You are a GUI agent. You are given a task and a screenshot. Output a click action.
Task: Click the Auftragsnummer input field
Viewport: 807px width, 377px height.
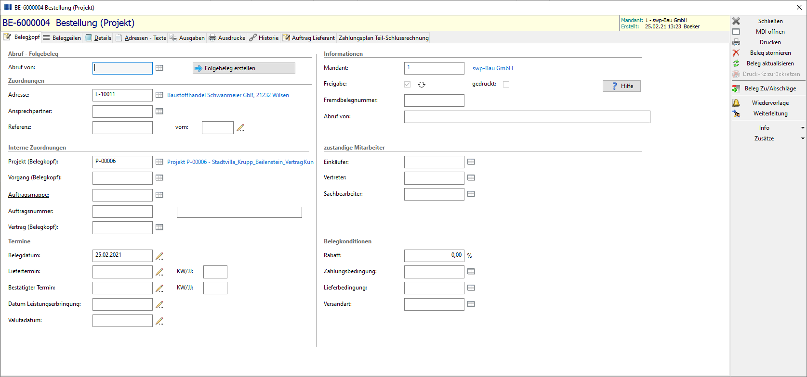point(122,212)
